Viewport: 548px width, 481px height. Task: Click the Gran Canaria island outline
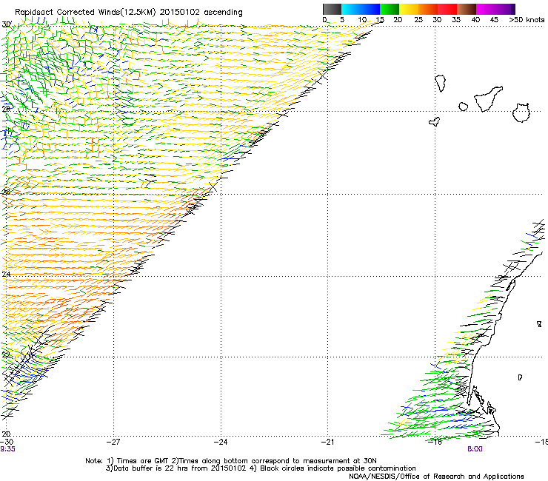tap(521, 112)
